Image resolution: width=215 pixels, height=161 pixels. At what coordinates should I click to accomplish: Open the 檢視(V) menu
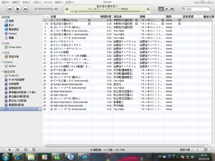(27, 2)
